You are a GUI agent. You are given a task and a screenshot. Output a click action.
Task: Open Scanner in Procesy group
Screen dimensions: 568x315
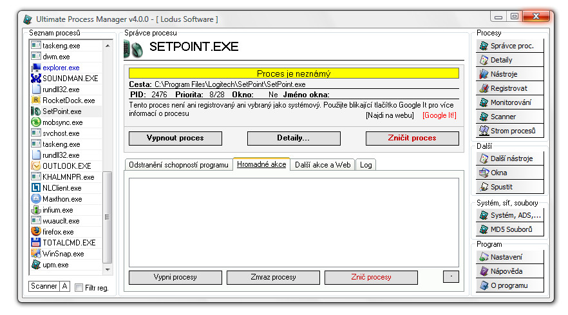(509, 117)
